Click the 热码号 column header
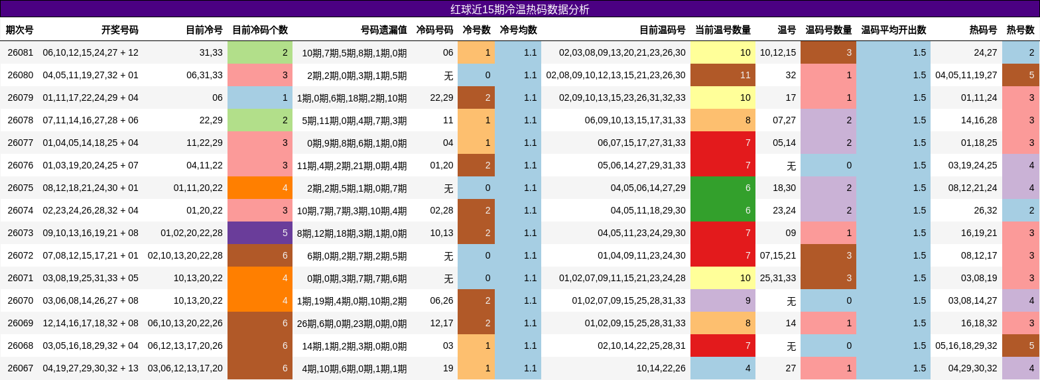This screenshot has width=1040, height=380. tap(983, 30)
